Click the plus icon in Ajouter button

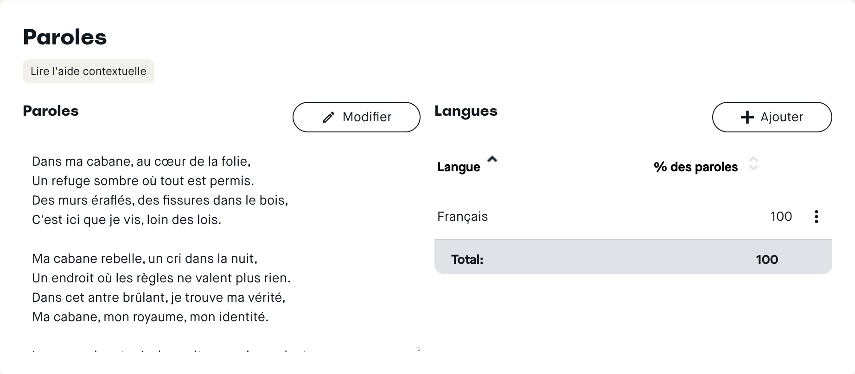[x=747, y=117]
